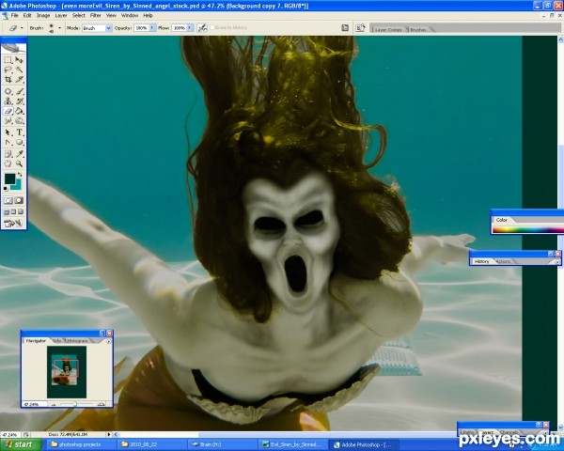Switch to the Brushes tab

[418, 29]
